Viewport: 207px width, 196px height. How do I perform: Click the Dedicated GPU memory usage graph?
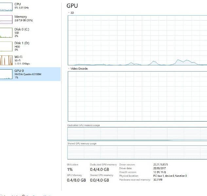pyautogui.click(x=137, y=134)
